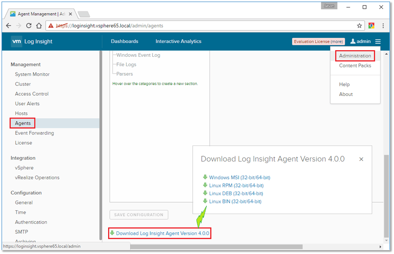The height and width of the screenshot is (254, 394).
Task: Select About in the dropdown menu
Action: coord(346,94)
